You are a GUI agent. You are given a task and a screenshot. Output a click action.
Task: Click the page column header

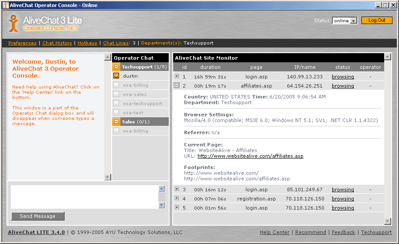tap(256, 67)
